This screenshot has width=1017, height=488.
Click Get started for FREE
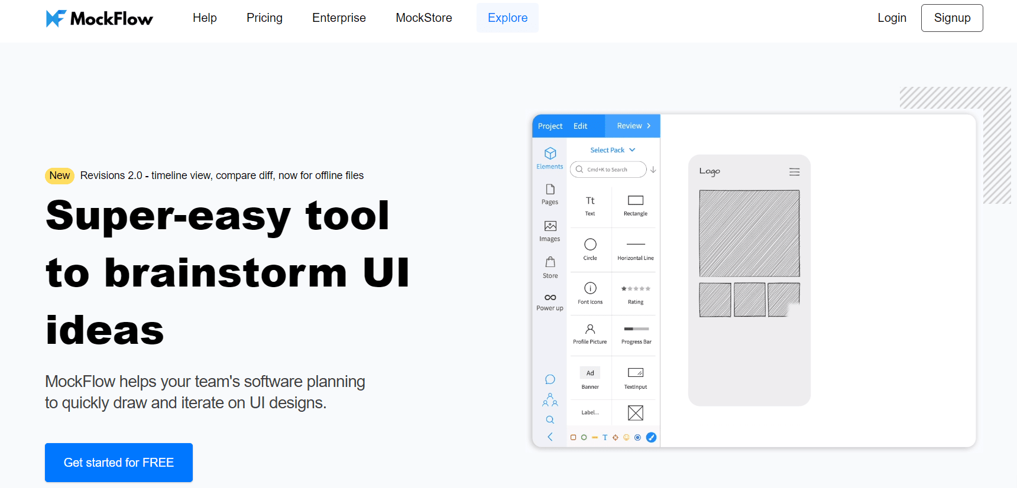[119, 463]
